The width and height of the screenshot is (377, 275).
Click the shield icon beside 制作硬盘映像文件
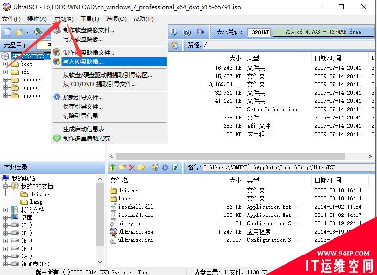57,52
